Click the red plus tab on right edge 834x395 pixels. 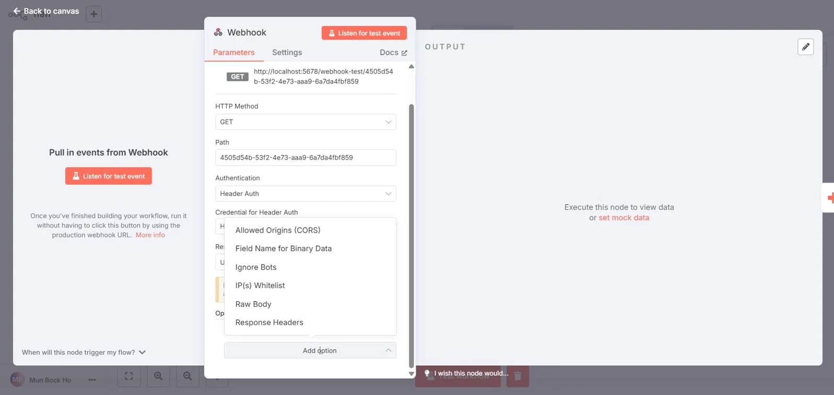tap(829, 198)
